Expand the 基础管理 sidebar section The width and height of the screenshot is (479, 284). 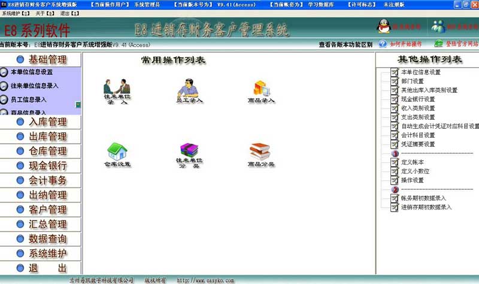click(x=41, y=59)
